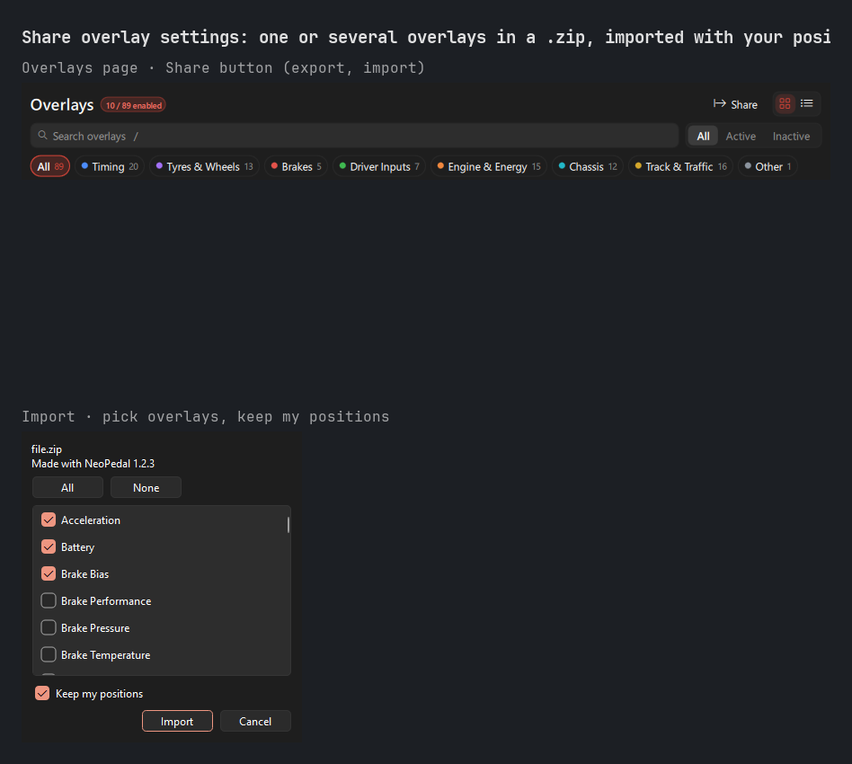The width and height of the screenshot is (852, 764).
Task: Filter by Tyres & Wheels category
Action: [x=204, y=167]
